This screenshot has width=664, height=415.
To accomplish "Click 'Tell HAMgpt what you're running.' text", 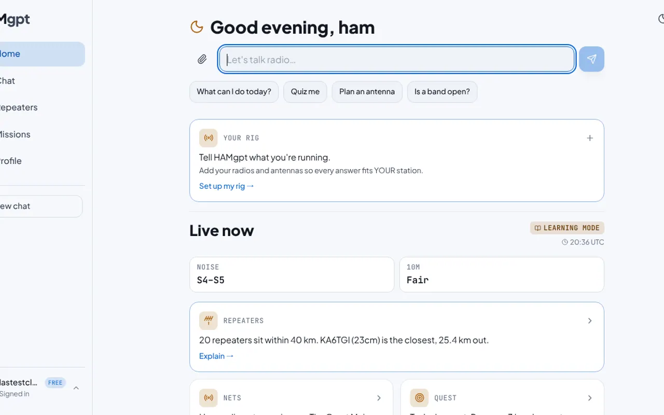I will [x=265, y=157].
